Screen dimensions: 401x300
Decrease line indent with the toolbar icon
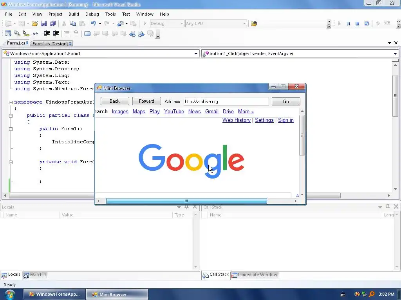(47, 34)
